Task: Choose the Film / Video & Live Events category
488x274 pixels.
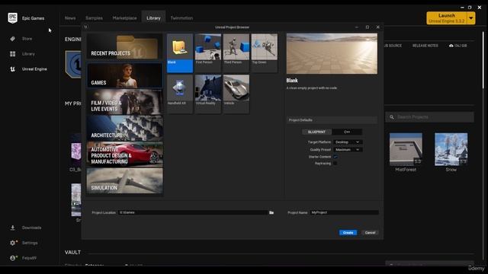Action: (x=124, y=102)
